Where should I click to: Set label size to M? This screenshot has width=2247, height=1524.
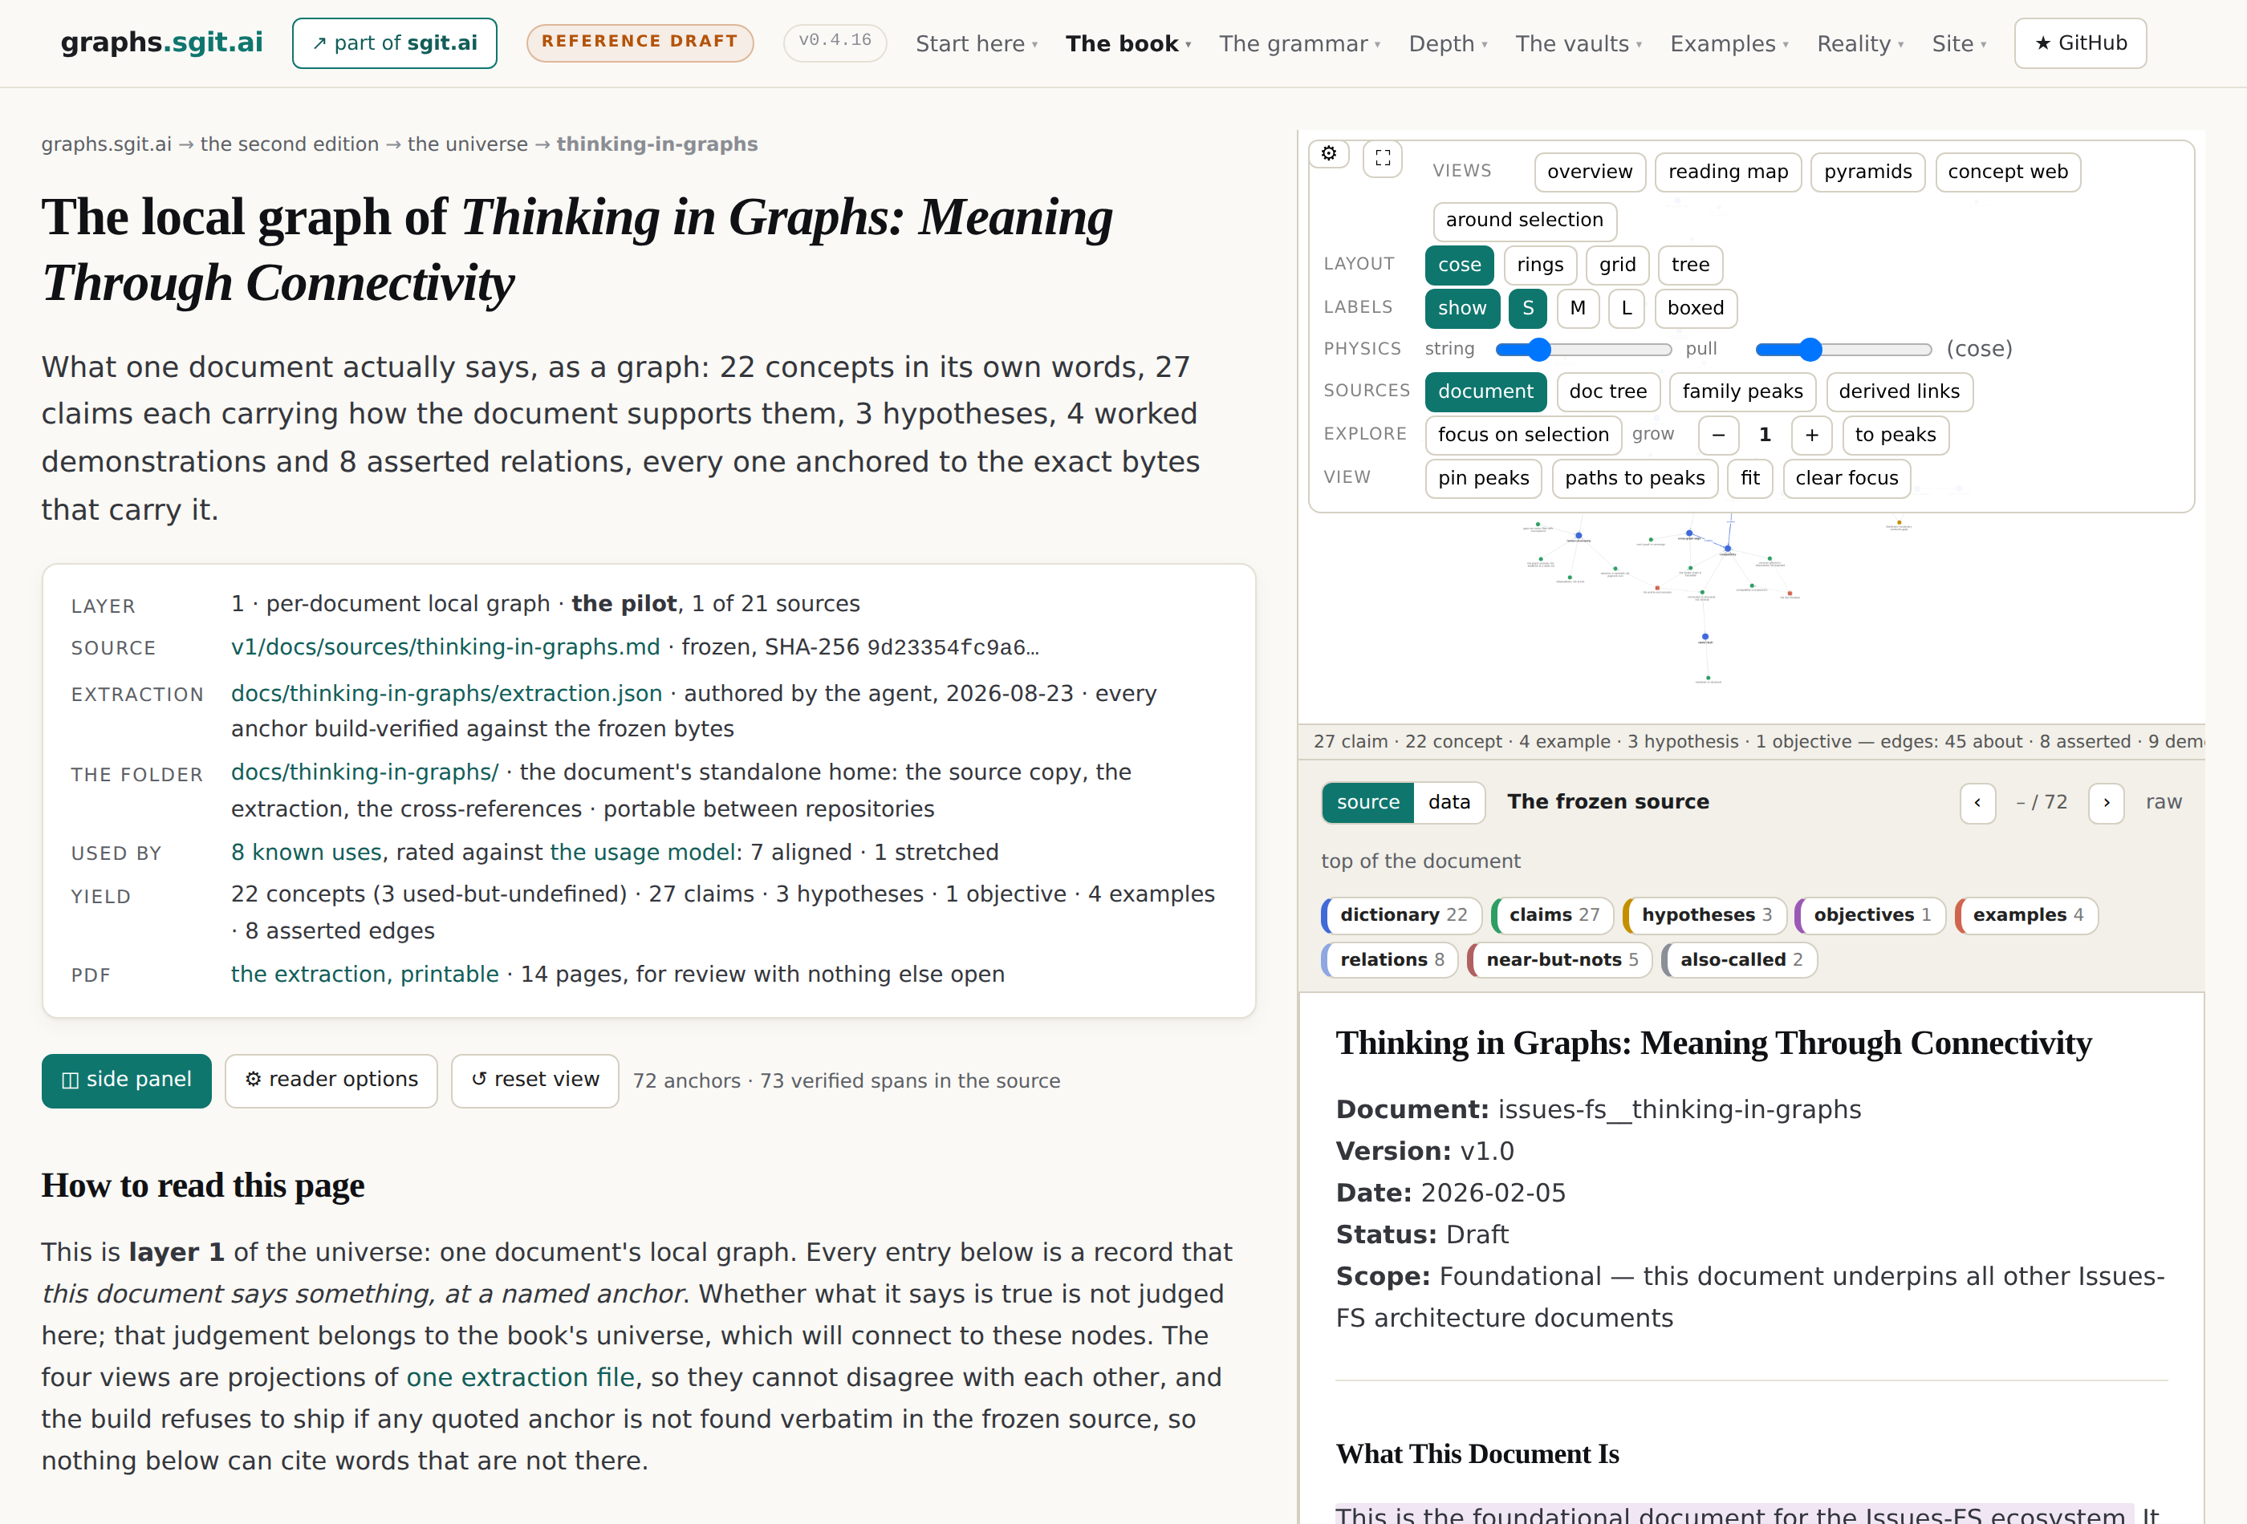pyautogui.click(x=1578, y=308)
